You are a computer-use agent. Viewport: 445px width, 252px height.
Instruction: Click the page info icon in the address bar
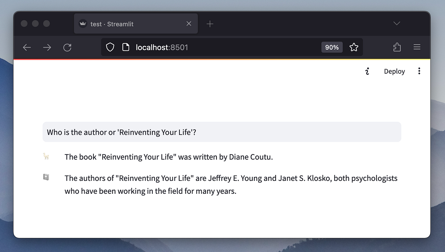(x=126, y=47)
